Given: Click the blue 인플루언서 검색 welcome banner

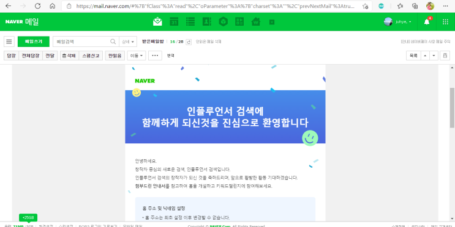Looking at the screenshot, I should point(225,117).
